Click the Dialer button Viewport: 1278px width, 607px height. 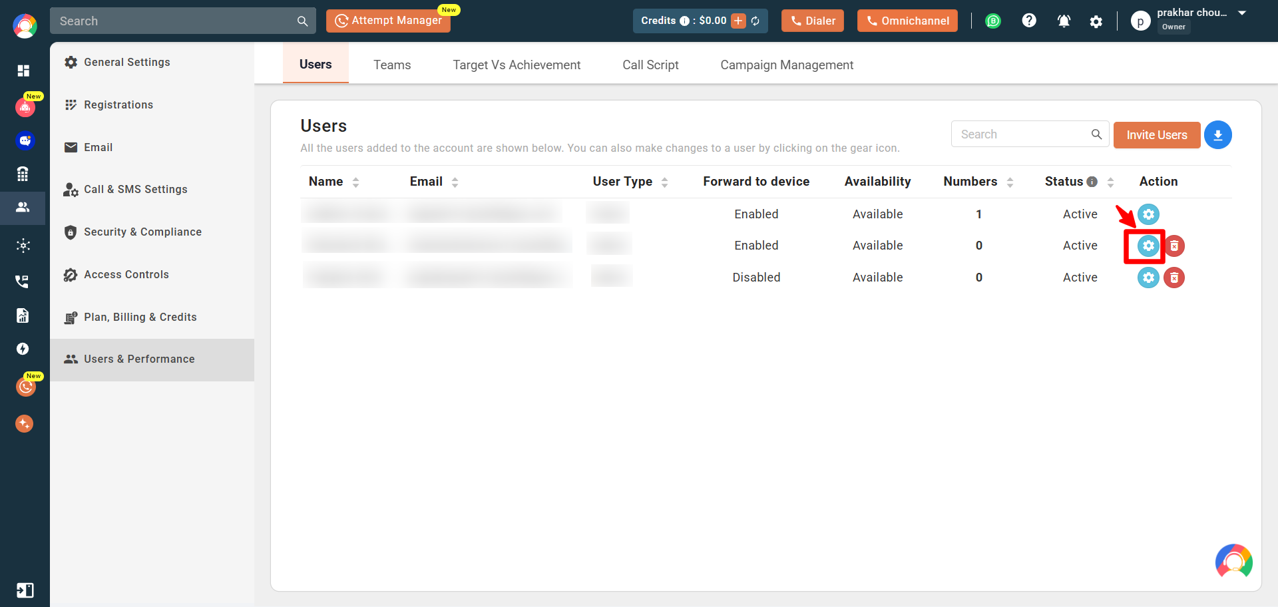point(813,21)
